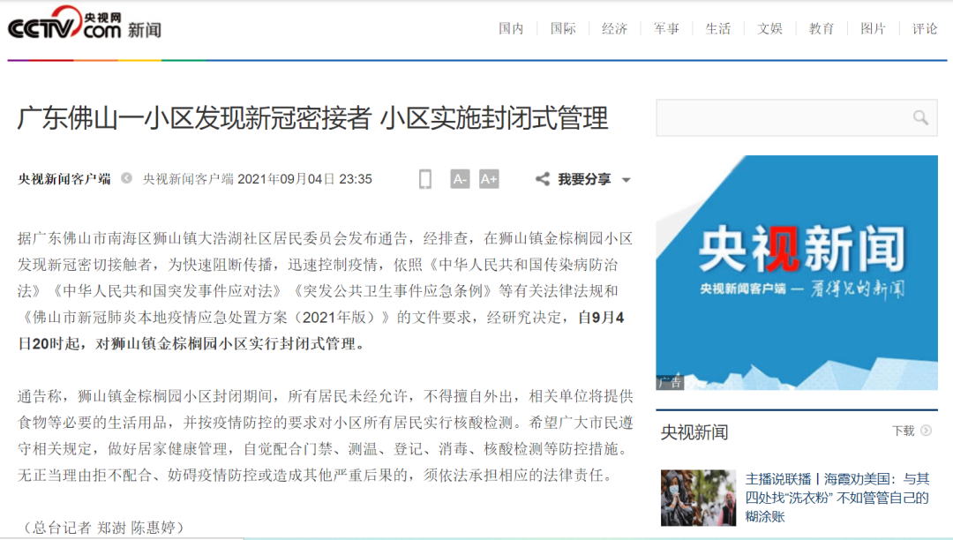Click the A+ increase font size icon
Viewport: 953px width, 540px height.
coord(490,177)
